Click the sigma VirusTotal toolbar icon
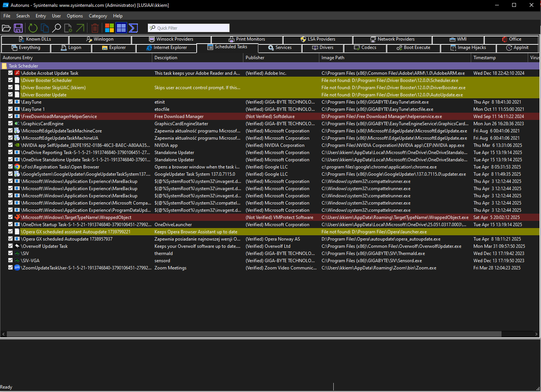The height and width of the screenshot is (392, 541). [133, 28]
